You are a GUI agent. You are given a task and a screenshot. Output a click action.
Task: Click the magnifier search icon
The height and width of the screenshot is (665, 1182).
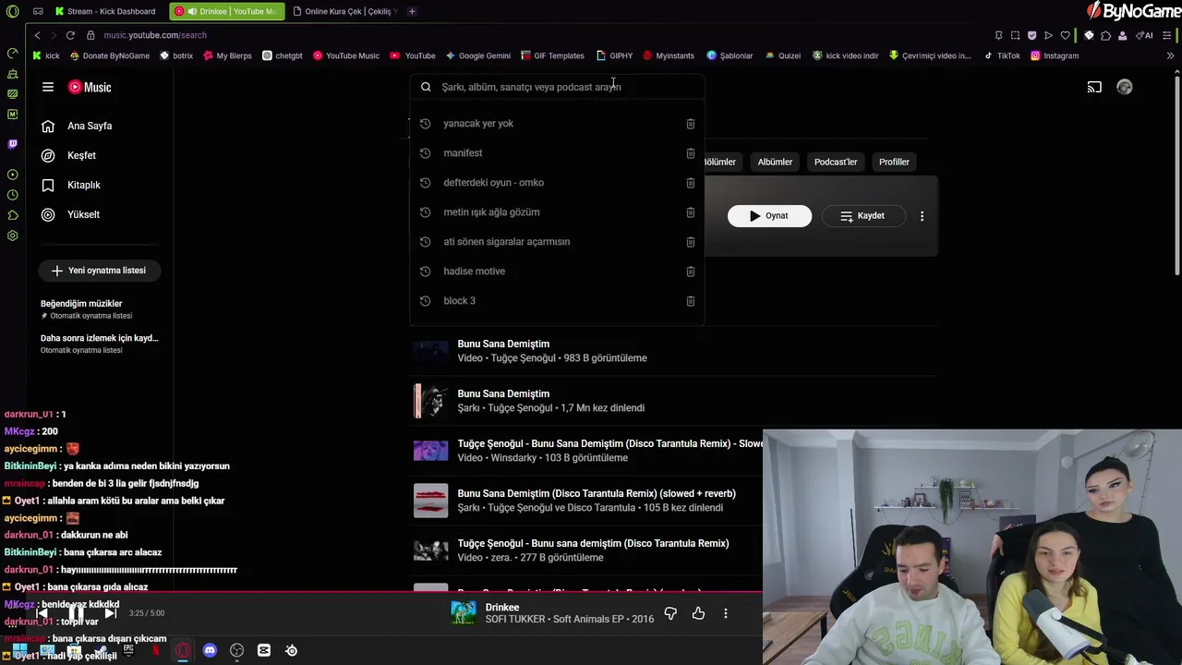(426, 87)
